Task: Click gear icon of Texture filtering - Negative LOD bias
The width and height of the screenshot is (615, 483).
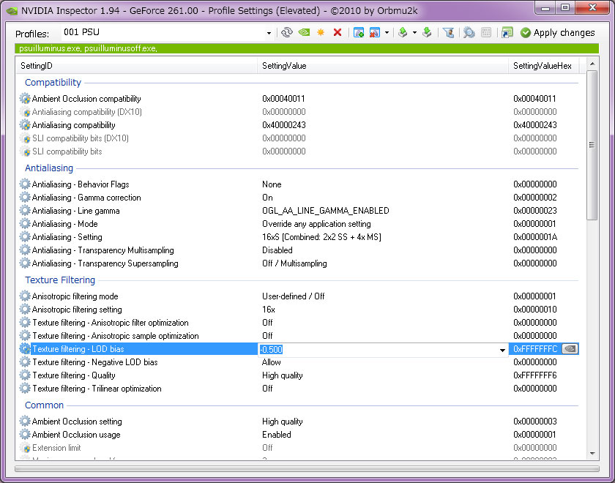Action: (x=25, y=362)
